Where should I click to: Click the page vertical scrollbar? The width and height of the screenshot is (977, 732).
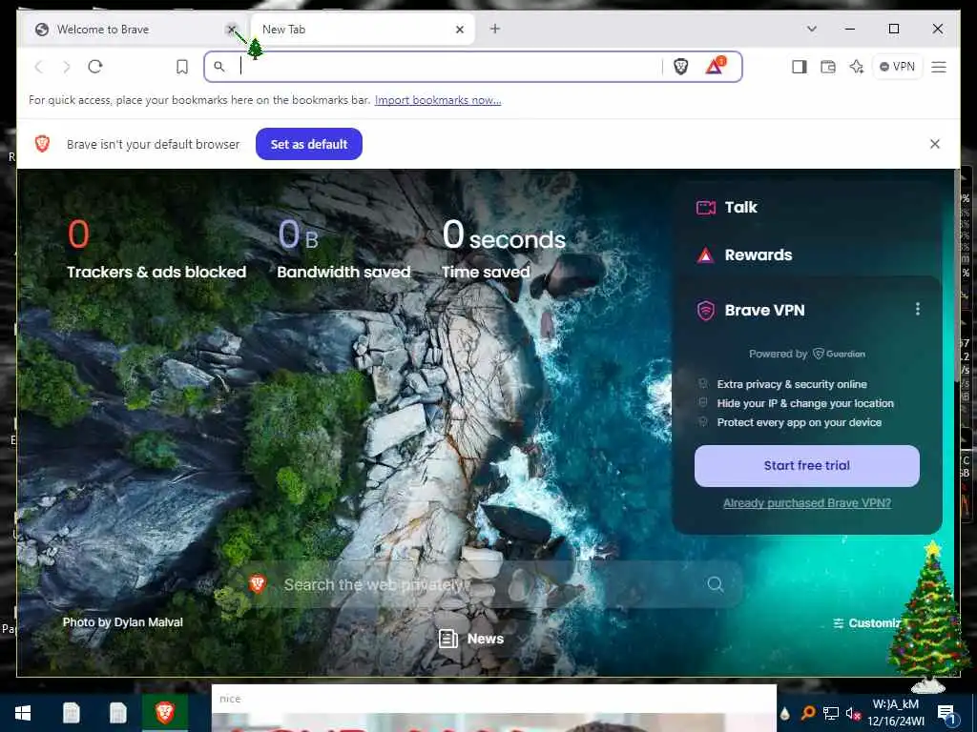coord(956,274)
